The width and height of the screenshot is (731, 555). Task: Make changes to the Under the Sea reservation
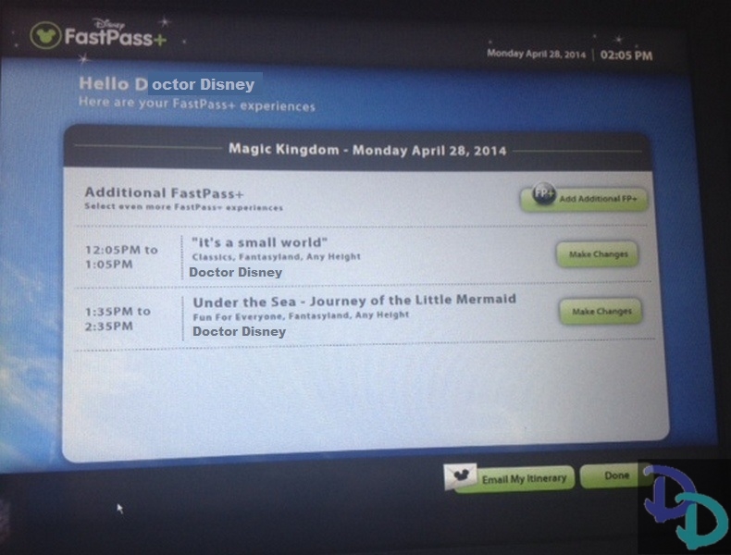pos(600,312)
